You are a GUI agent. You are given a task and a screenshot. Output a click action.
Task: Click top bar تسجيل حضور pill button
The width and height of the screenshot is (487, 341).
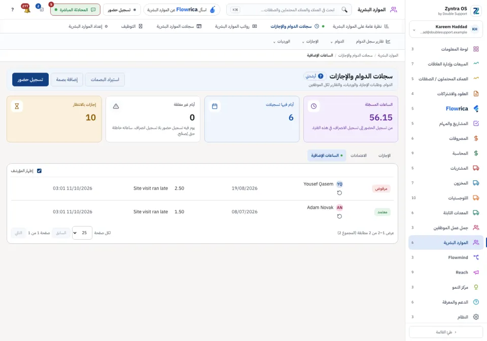pos(122,10)
